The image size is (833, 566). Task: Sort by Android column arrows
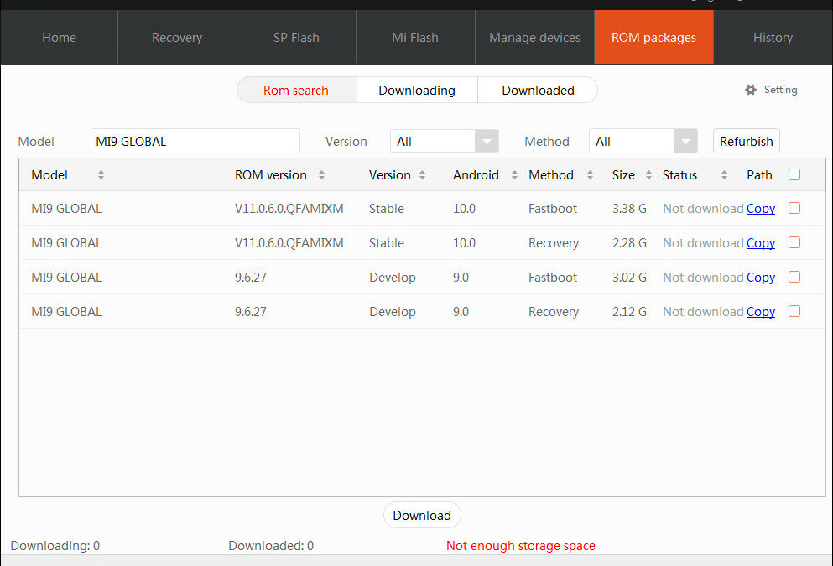[514, 175]
